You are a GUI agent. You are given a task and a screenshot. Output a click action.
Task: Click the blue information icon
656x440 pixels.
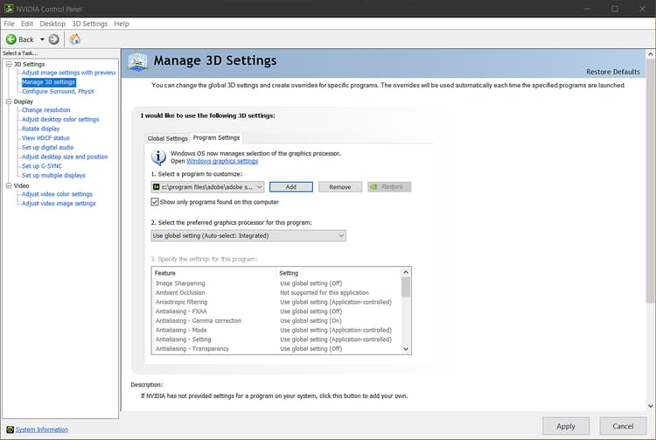(158, 157)
